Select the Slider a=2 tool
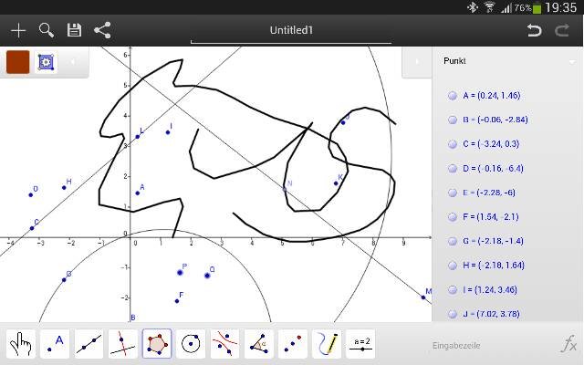 360,344
